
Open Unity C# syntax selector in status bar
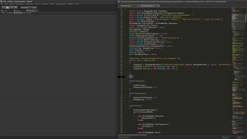240,137
